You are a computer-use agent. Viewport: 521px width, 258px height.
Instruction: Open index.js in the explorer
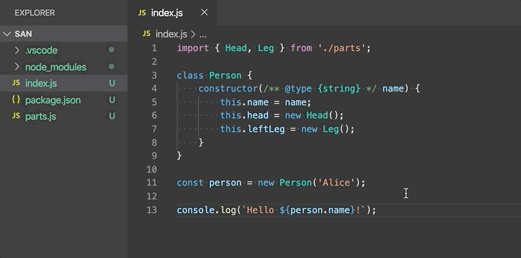[x=64, y=84]
